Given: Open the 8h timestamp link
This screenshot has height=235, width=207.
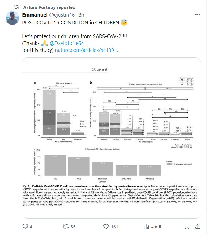Looking at the screenshot, I should pos(81,15).
